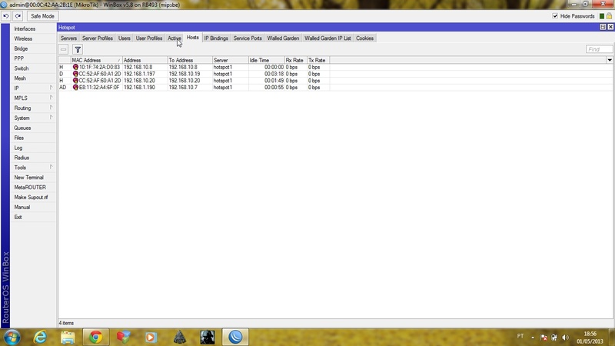
Task: Select host row 10:1F:74:2A:D0:83
Action: 336,67
